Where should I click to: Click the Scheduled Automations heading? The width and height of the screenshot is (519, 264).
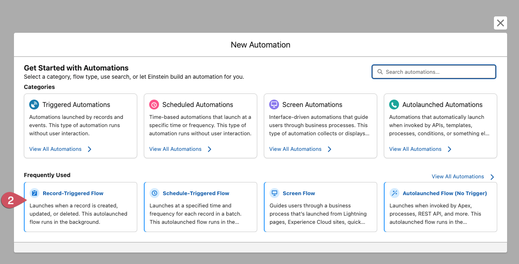(198, 105)
